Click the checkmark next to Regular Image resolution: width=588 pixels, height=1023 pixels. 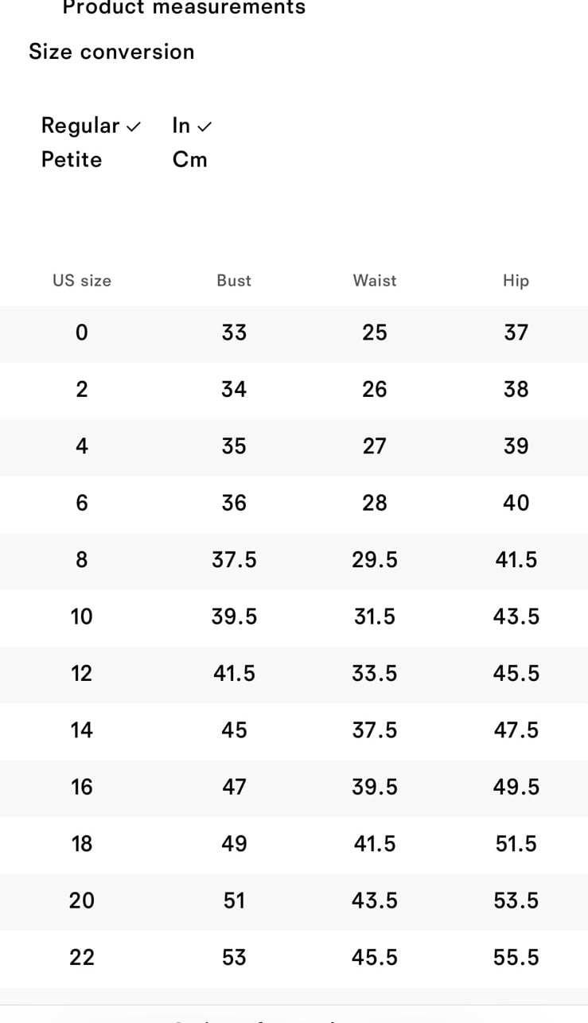134,126
